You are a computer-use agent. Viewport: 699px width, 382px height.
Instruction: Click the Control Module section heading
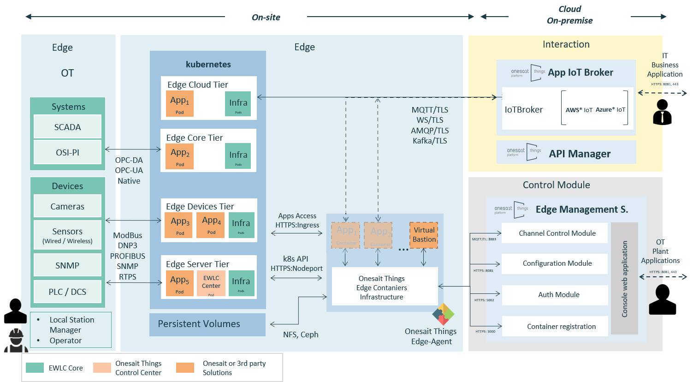(x=557, y=185)
